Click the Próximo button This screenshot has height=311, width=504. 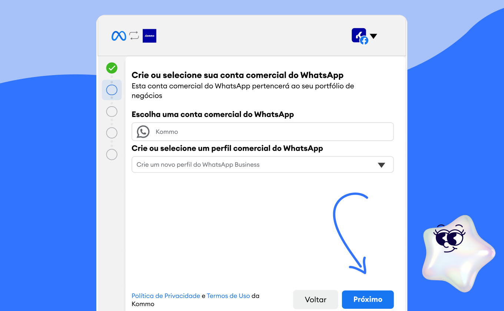tap(368, 300)
